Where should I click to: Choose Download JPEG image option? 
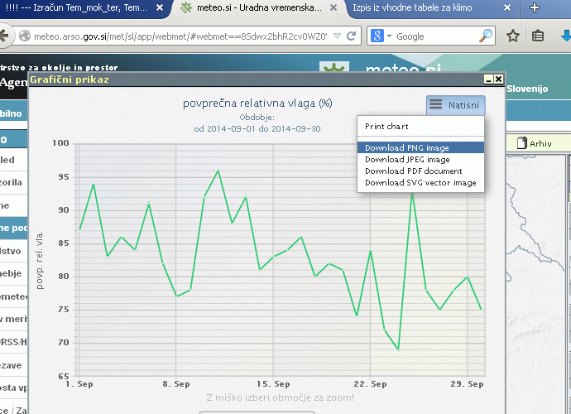(x=407, y=159)
